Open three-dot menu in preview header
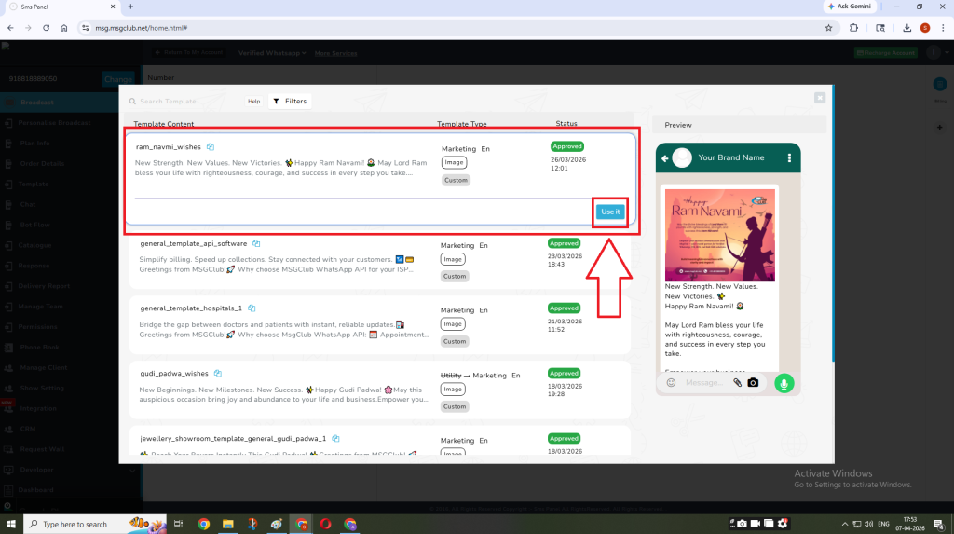Viewport: 954px width, 534px height. point(789,158)
